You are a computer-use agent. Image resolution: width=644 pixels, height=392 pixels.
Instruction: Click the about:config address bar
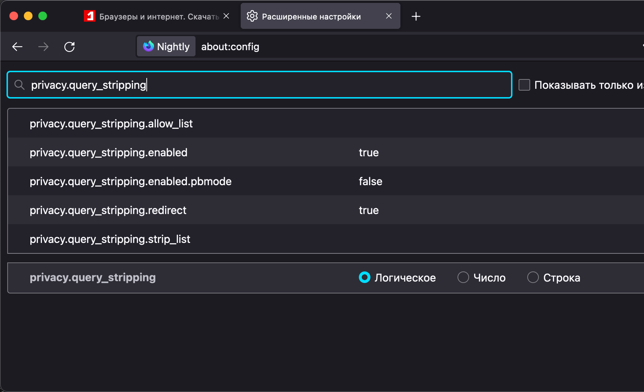230,46
